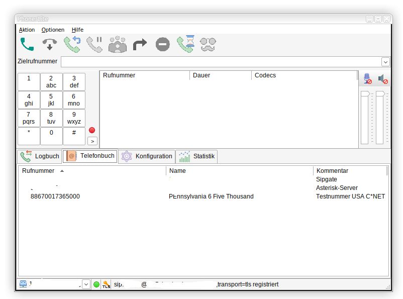Image resolution: width=403 pixels, height=299 pixels.
Task: Click the red record button
Action: 92,130
